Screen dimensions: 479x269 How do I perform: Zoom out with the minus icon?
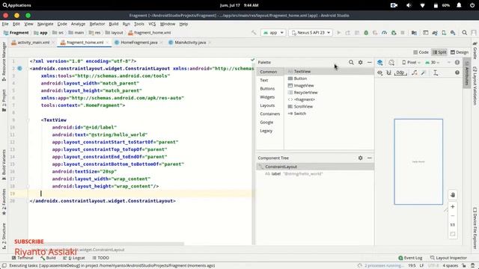pos(453,216)
